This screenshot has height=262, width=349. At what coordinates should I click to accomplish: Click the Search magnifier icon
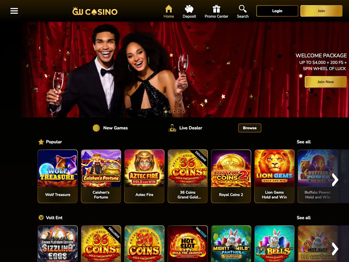point(243,9)
